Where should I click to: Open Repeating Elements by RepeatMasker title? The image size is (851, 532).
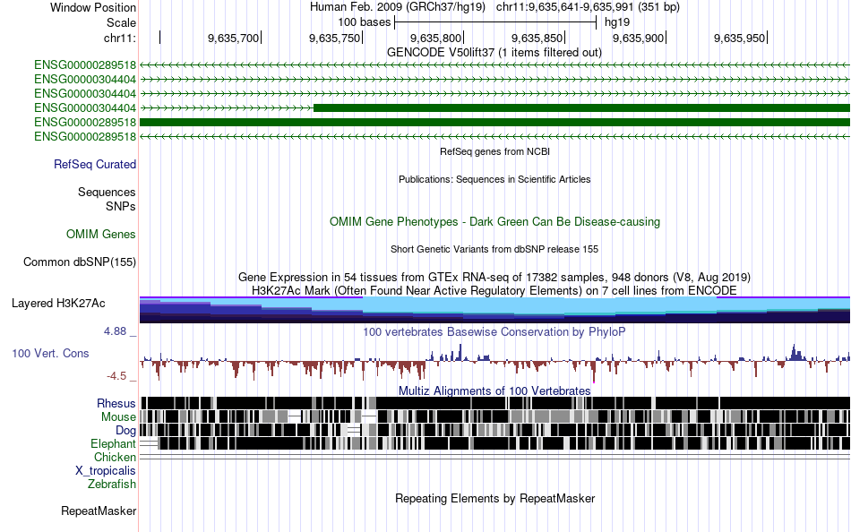pos(495,498)
